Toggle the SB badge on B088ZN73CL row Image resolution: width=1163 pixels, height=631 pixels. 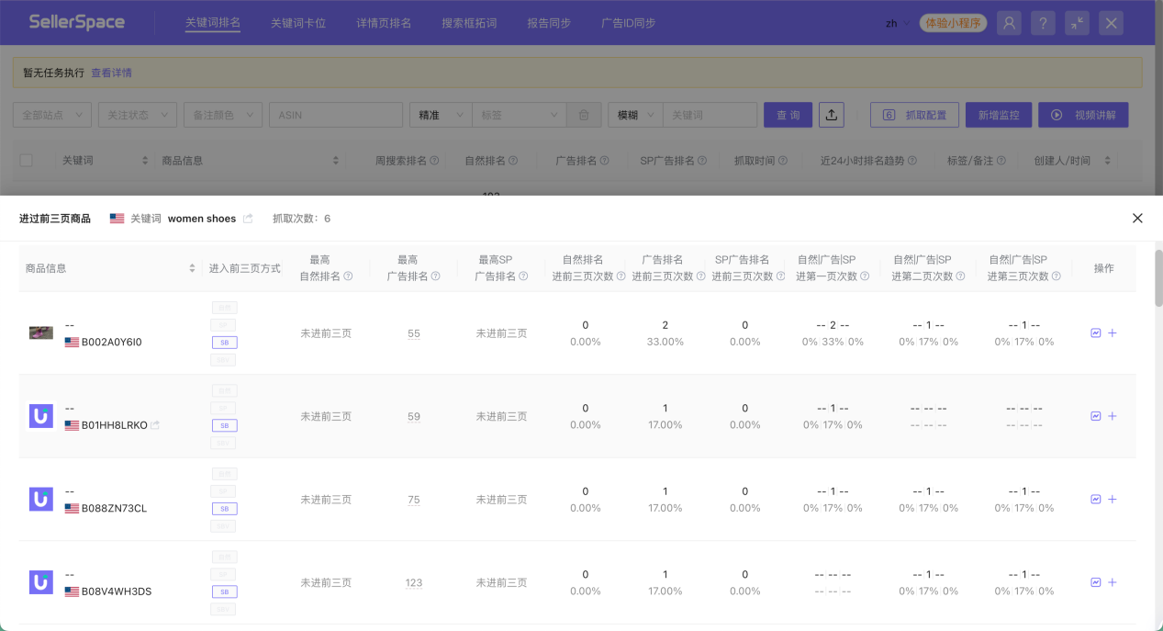click(x=223, y=507)
